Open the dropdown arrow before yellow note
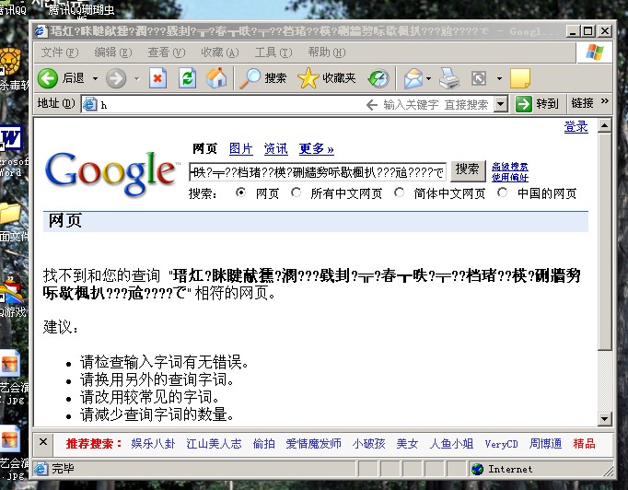The image size is (628, 490). 499,78
